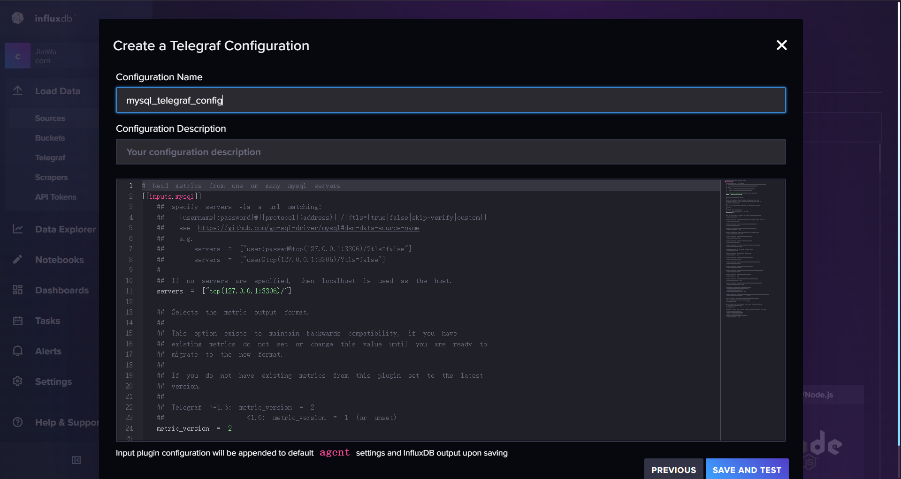901x479 pixels.
Task: Click the Configuration Name input field
Action: (x=450, y=100)
